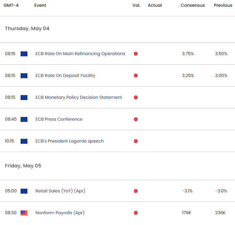The height and width of the screenshot is (225, 235).
Task: Click the Consensus column header
Action: pos(192,5)
